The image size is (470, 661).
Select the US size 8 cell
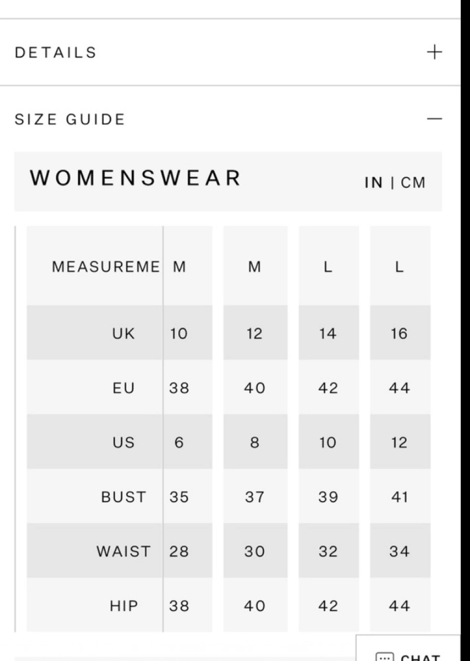click(x=255, y=442)
